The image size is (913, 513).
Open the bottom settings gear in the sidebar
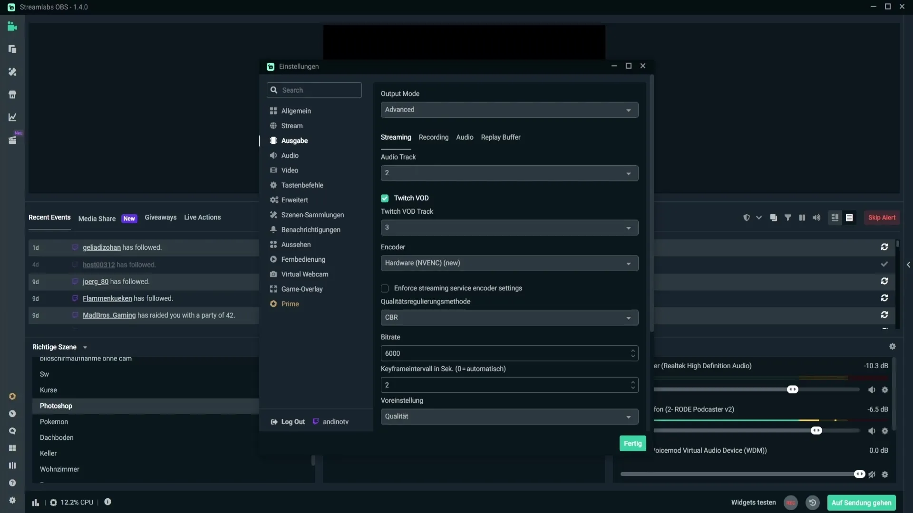tap(12, 500)
